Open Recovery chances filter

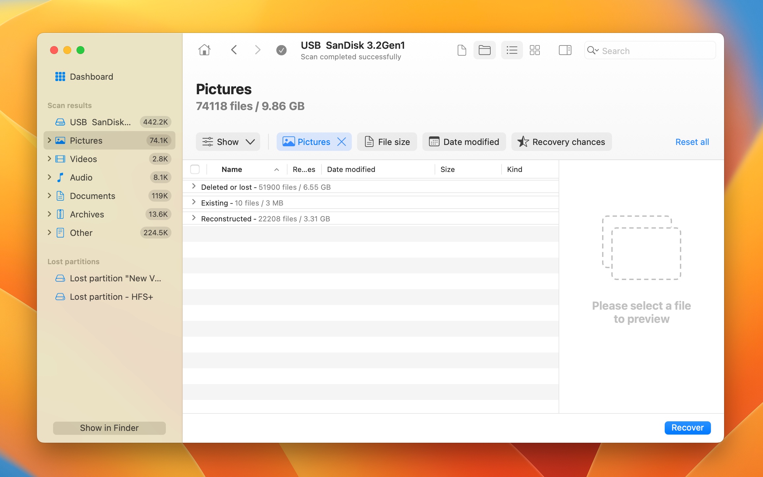click(562, 142)
